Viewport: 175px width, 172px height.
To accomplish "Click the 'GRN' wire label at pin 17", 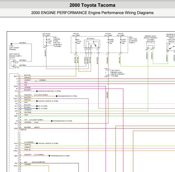I will (26, 115).
